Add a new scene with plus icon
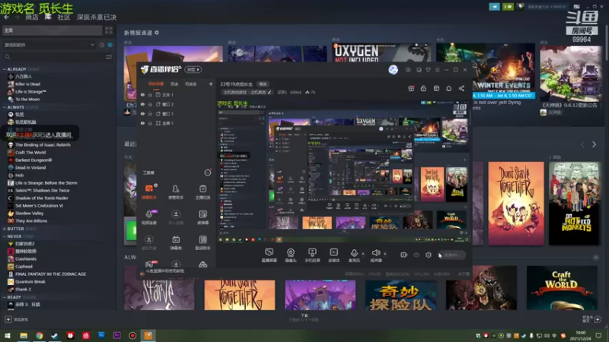Image resolution: width=609 pixels, height=342 pixels. (211, 84)
